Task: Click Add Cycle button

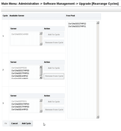Action: pyautogui.click(x=26, y=123)
